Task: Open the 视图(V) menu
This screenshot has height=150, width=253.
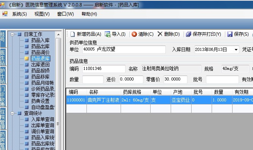Action: [42, 14]
